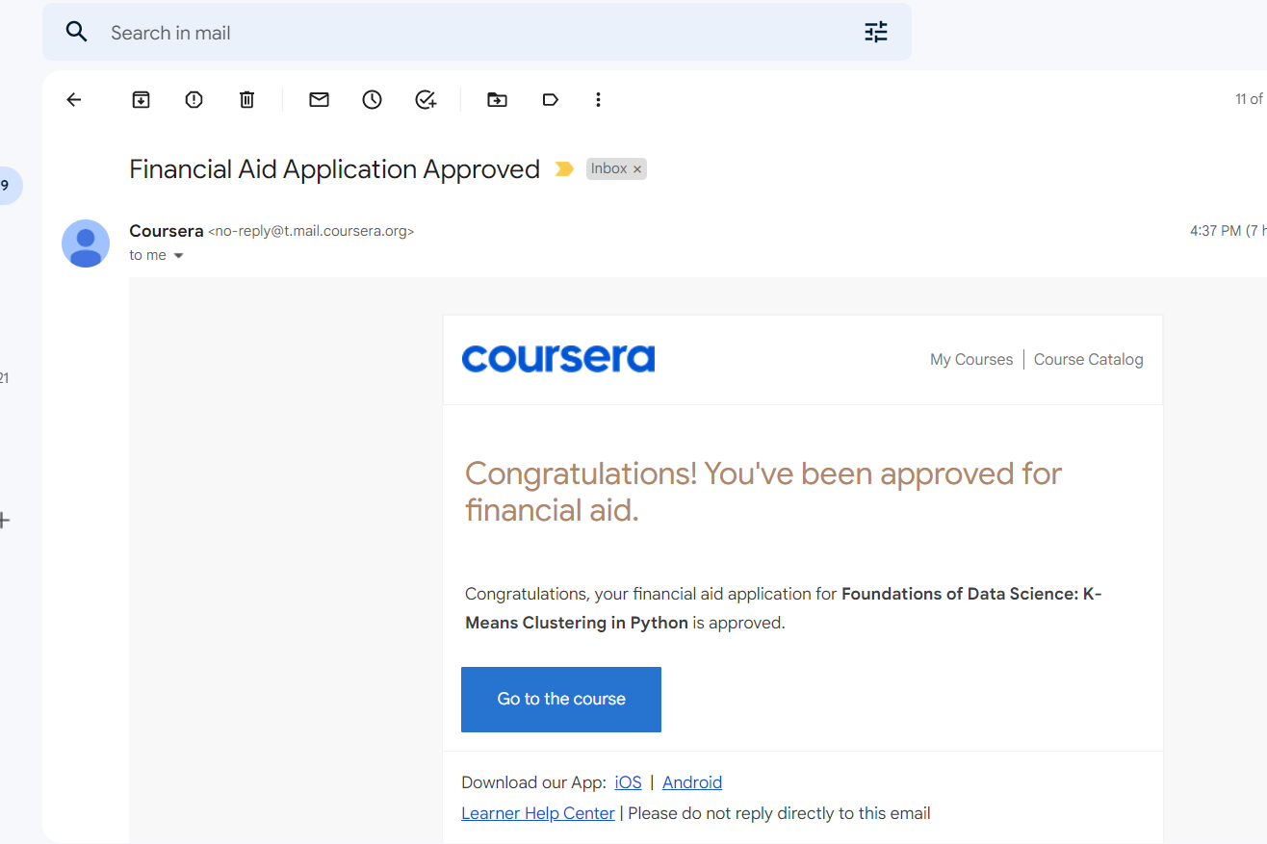Image resolution: width=1267 pixels, height=844 pixels.
Task: Archive this email
Action: [141, 99]
